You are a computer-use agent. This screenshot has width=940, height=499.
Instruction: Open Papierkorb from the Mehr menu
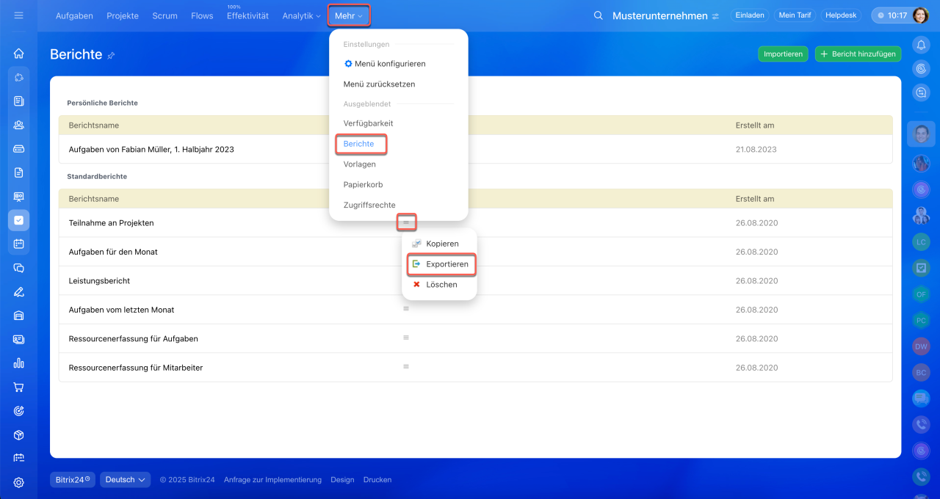pyautogui.click(x=363, y=185)
